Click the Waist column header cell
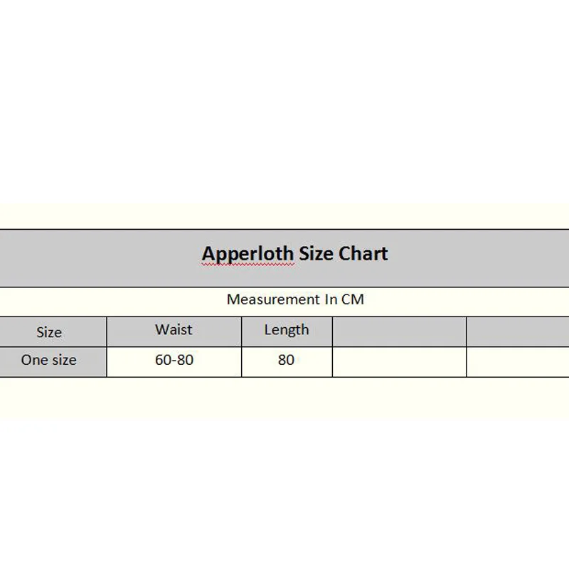Viewport: 569px width, 569px height. [x=174, y=330]
